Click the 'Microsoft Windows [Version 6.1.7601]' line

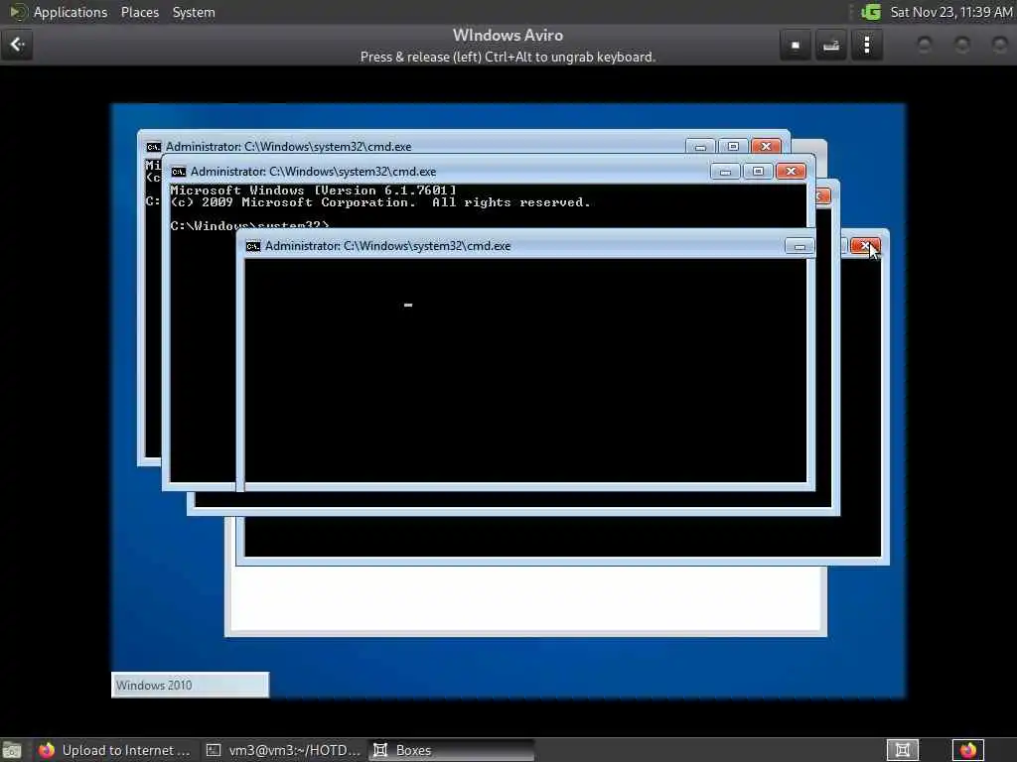pyautogui.click(x=313, y=190)
